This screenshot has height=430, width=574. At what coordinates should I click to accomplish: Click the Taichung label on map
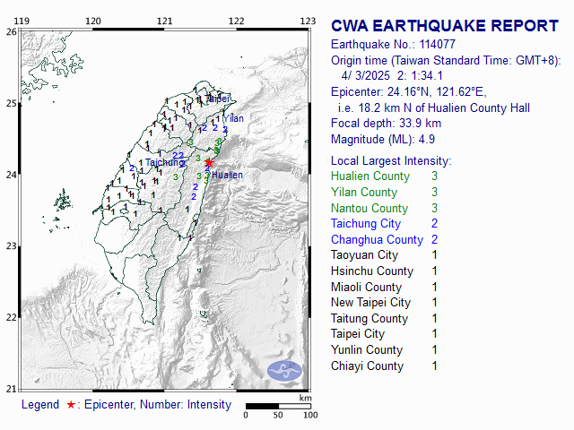165,162
